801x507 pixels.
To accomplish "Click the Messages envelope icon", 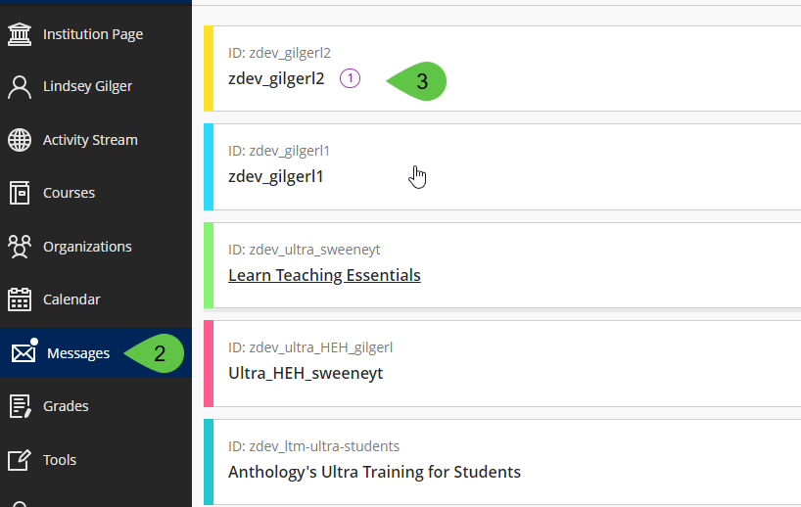I will [24, 353].
